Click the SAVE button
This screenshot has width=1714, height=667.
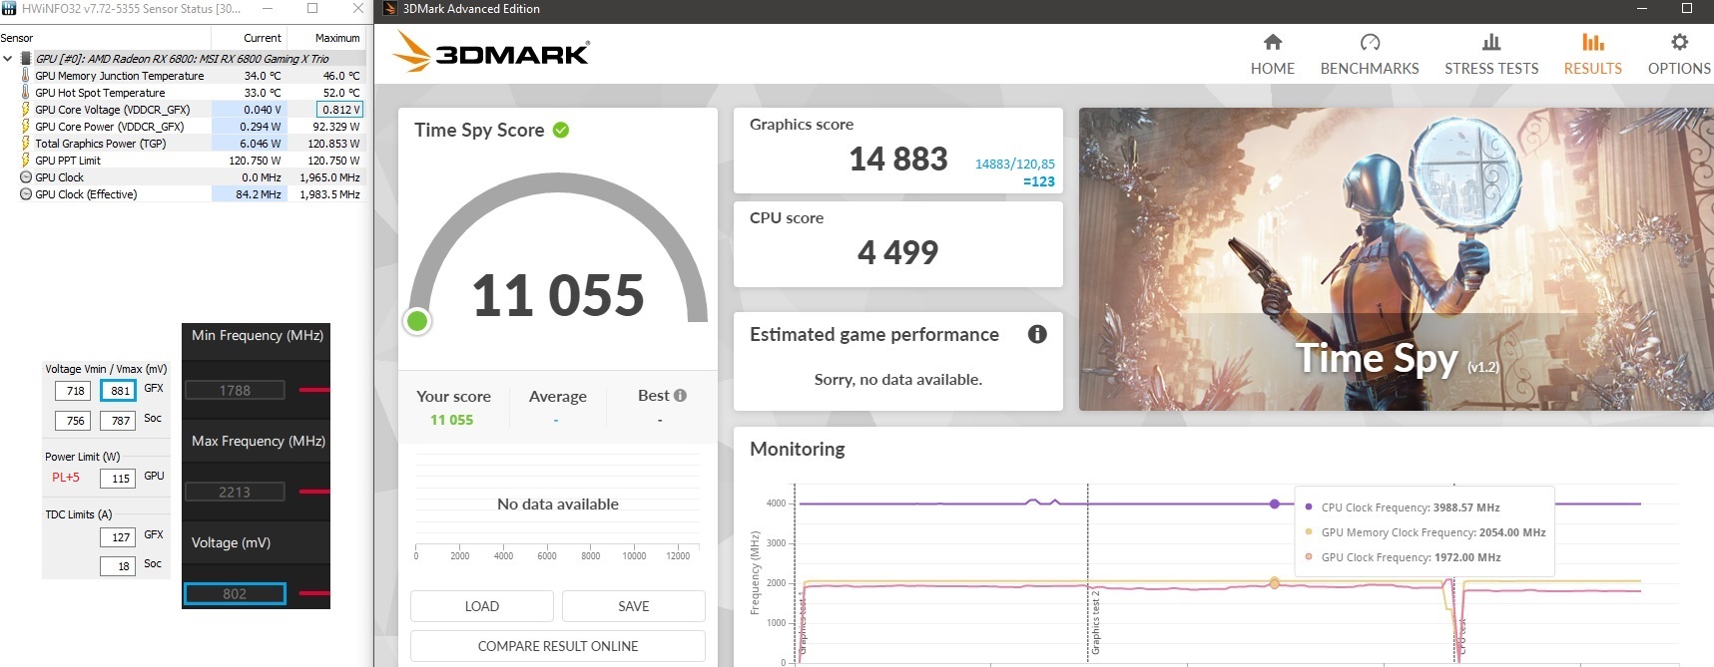pyautogui.click(x=634, y=606)
